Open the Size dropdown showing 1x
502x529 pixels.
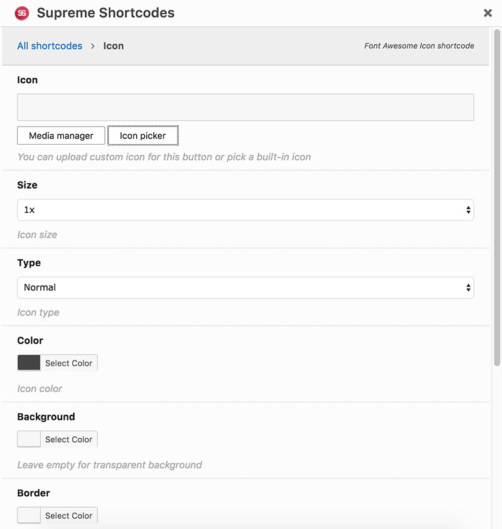(238, 210)
